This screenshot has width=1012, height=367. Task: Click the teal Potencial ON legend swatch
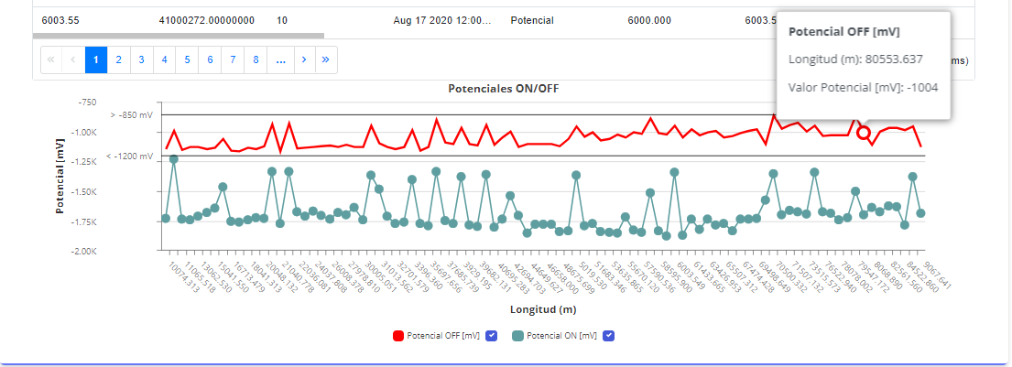click(x=517, y=336)
